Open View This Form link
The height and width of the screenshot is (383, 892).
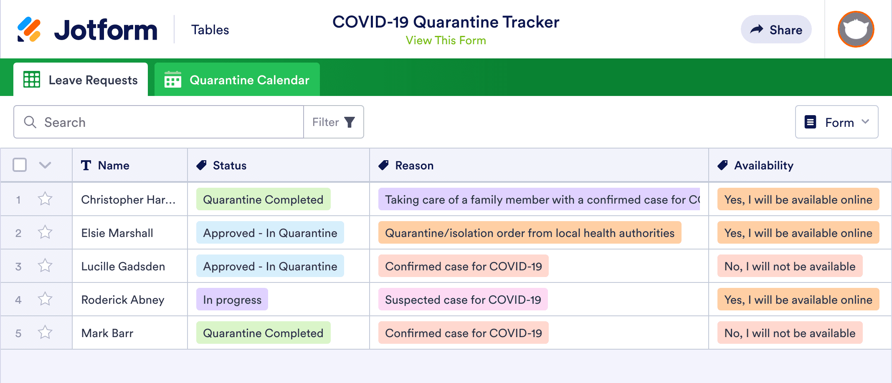pyautogui.click(x=446, y=40)
